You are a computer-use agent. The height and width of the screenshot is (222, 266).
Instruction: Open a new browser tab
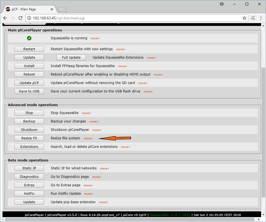(x=62, y=10)
